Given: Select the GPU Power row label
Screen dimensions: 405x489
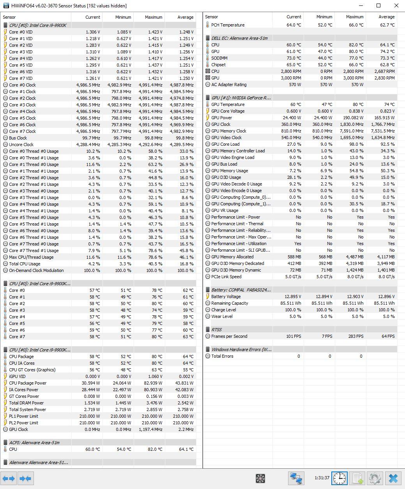Looking at the screenshot, I should pyautogui.click(x=221, y=118).
